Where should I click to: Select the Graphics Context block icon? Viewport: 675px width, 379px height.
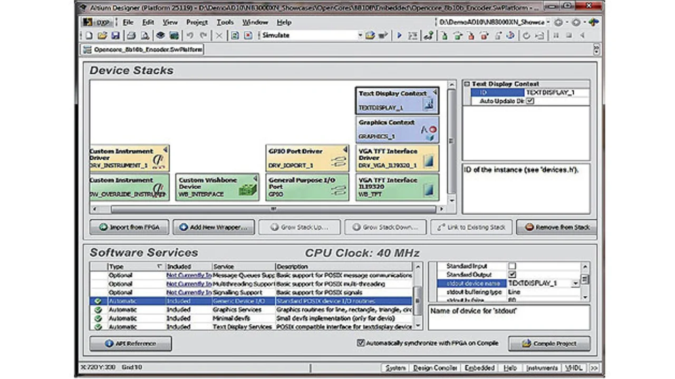tap(430, 132)
